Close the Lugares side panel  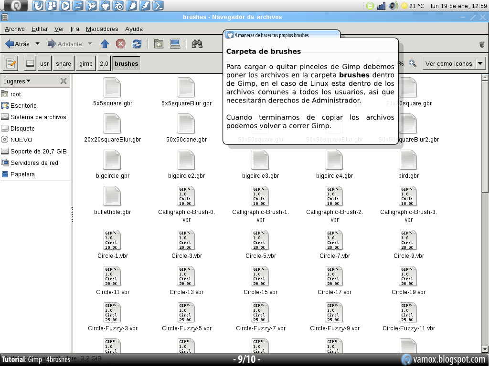pyautogui.click(x=64, y=81)
